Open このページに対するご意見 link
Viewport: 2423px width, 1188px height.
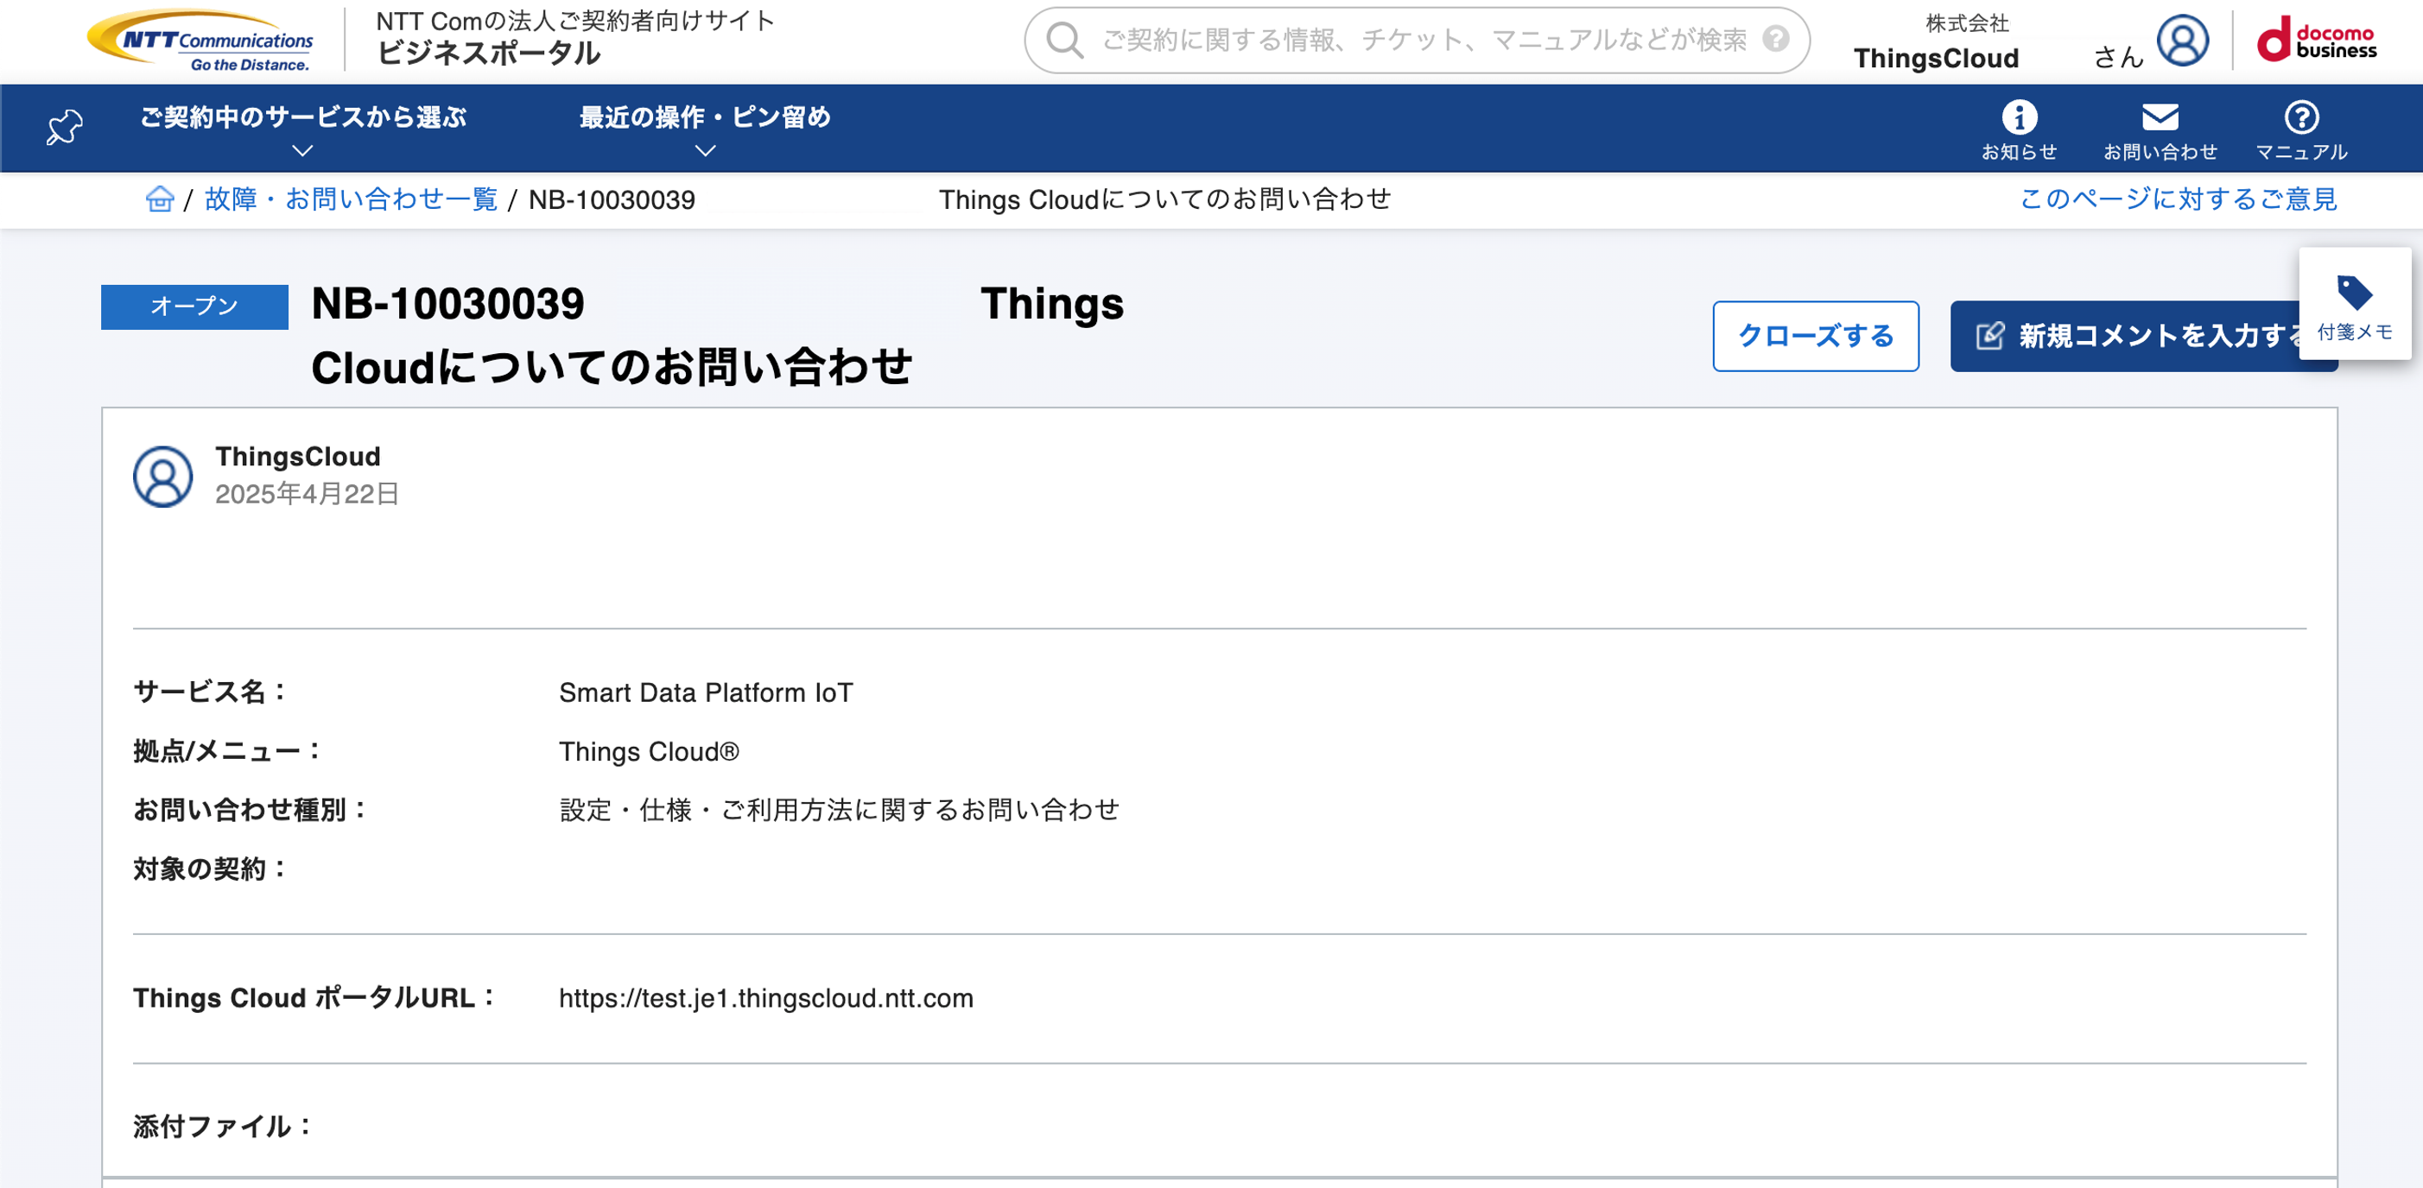(2178, 199)
